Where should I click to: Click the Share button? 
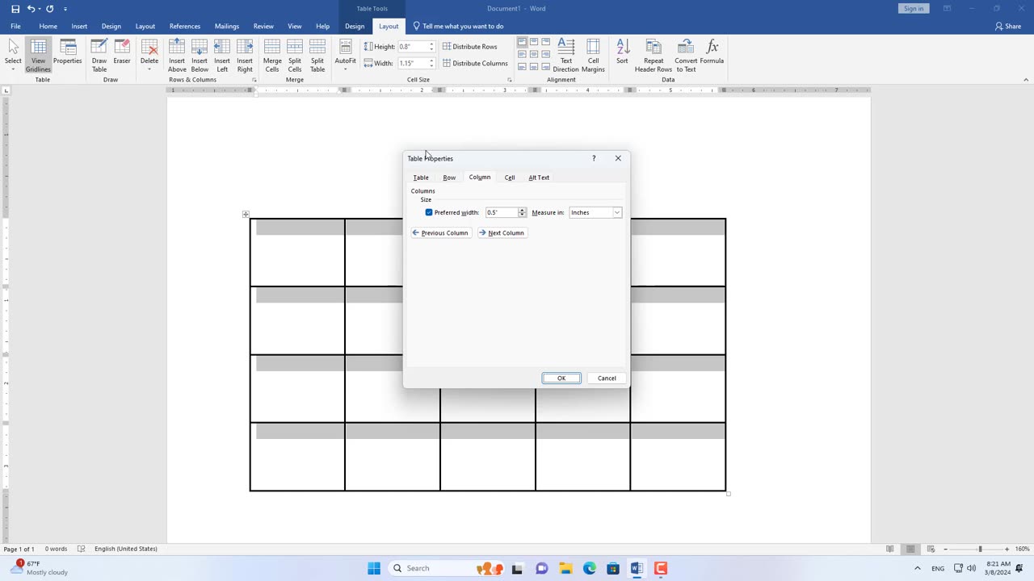1009,26
